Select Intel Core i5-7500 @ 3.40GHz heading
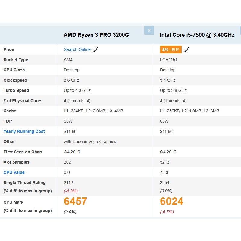 tap(197, 35)
